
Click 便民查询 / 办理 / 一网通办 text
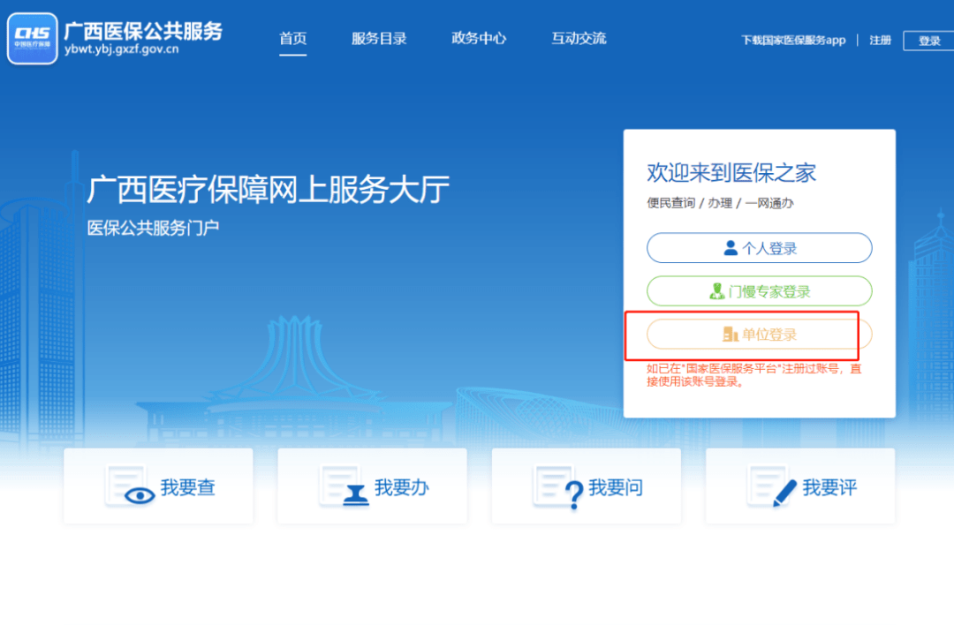tap(720, 203)
